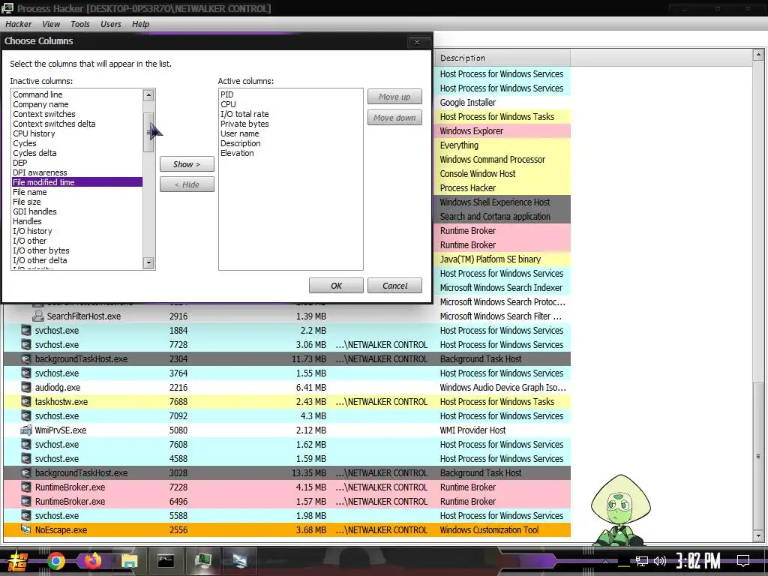The height and width of the screenshot is (576, 768).
Task: Click the Show > button
Action: [187, 164]
